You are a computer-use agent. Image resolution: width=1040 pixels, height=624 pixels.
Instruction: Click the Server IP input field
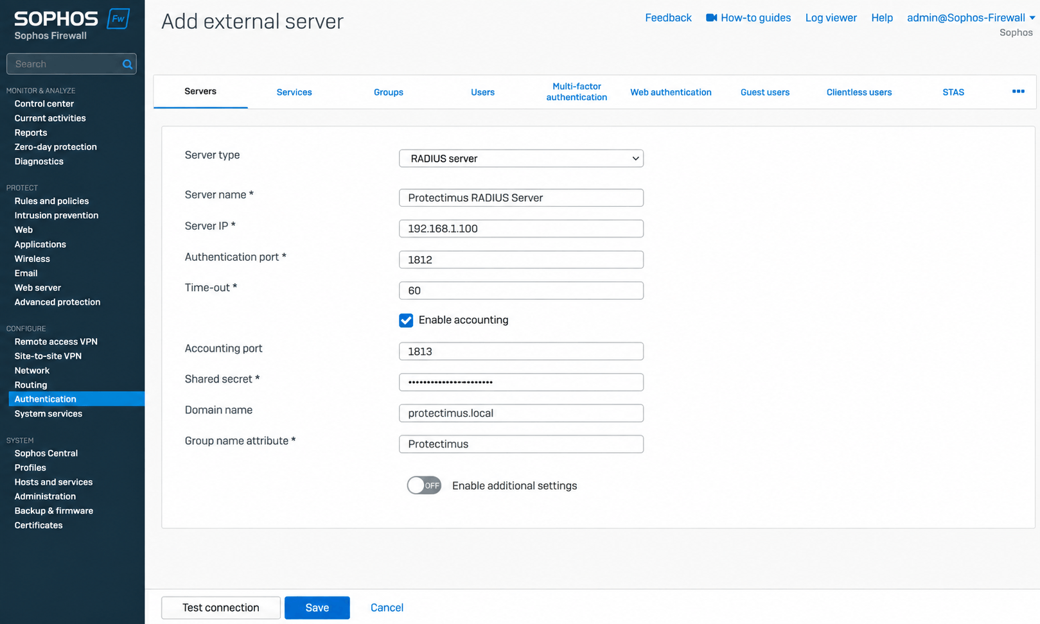click(x=521, y=229)
